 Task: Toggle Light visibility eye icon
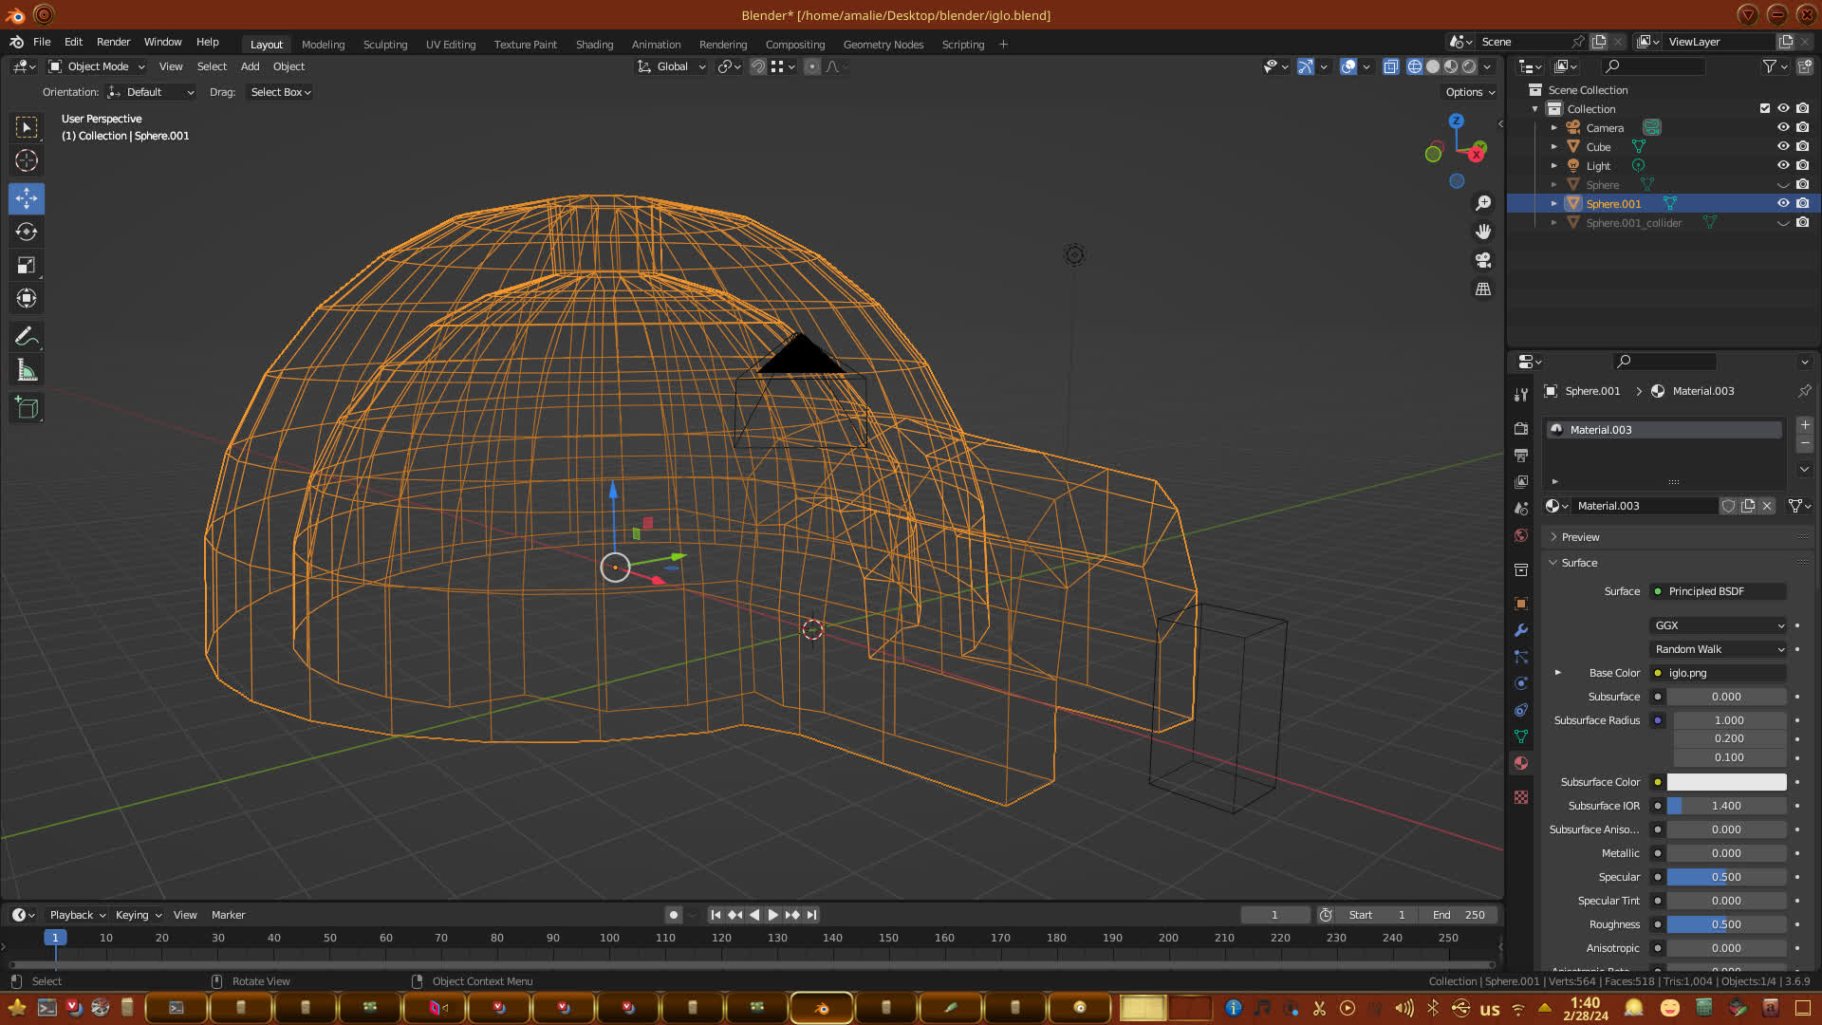click(x=1783, y=165)
